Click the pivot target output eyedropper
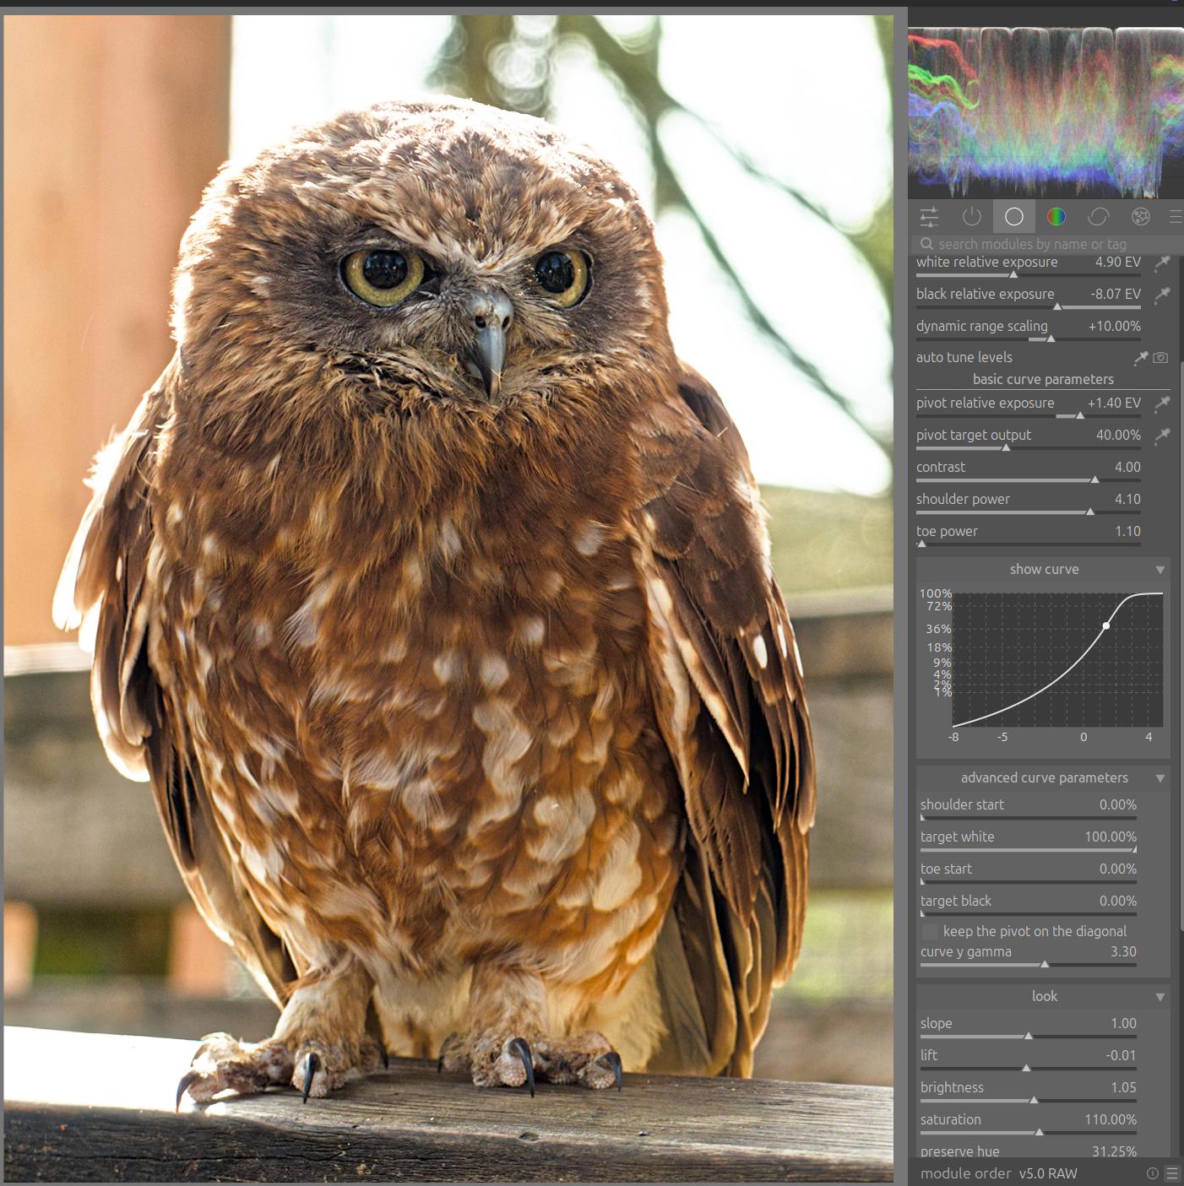 pos(1162,436)
